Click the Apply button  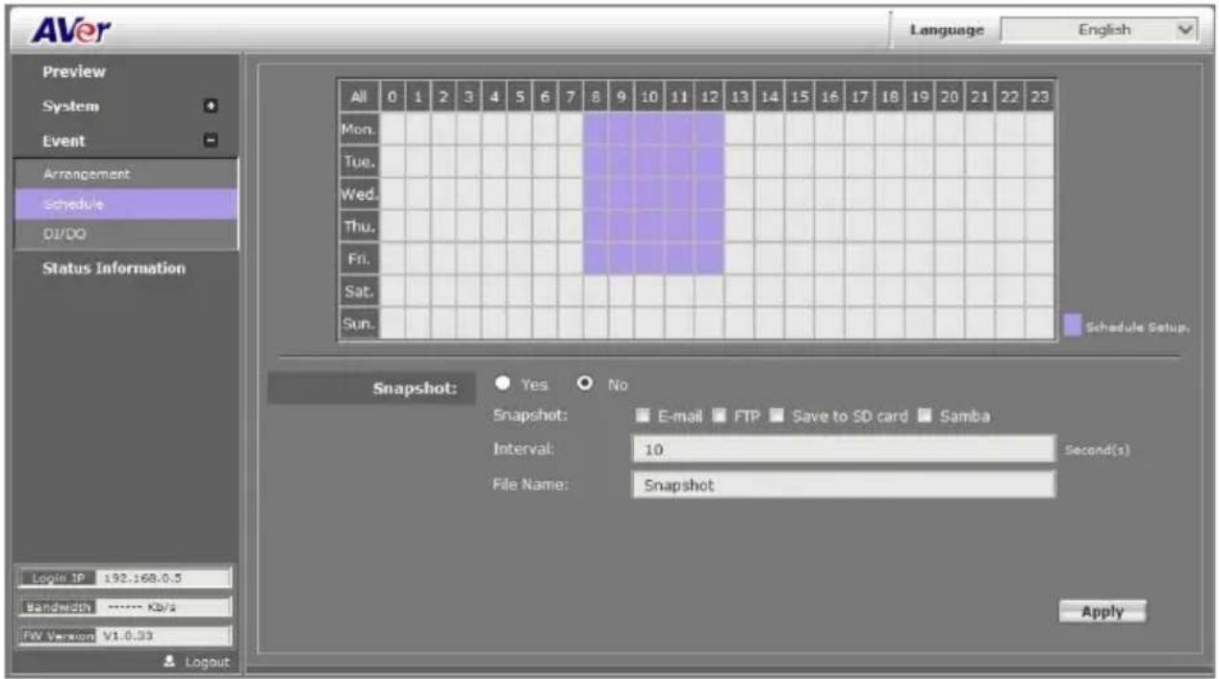click(1103, 612)
